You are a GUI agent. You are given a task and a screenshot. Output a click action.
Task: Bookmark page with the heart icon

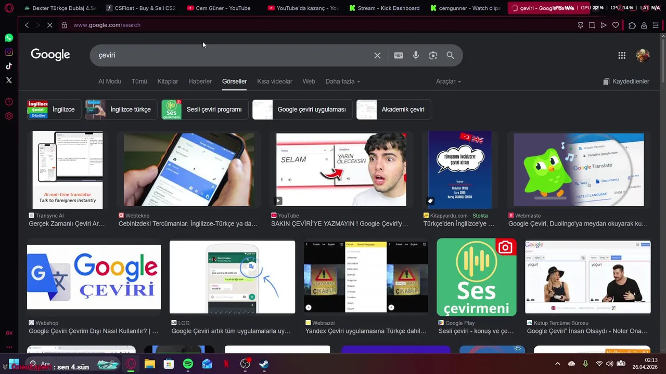coord(616,25)
